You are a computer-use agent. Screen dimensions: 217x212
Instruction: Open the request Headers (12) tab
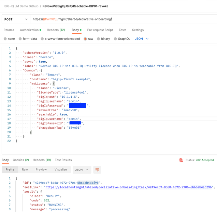pos(56,30)
